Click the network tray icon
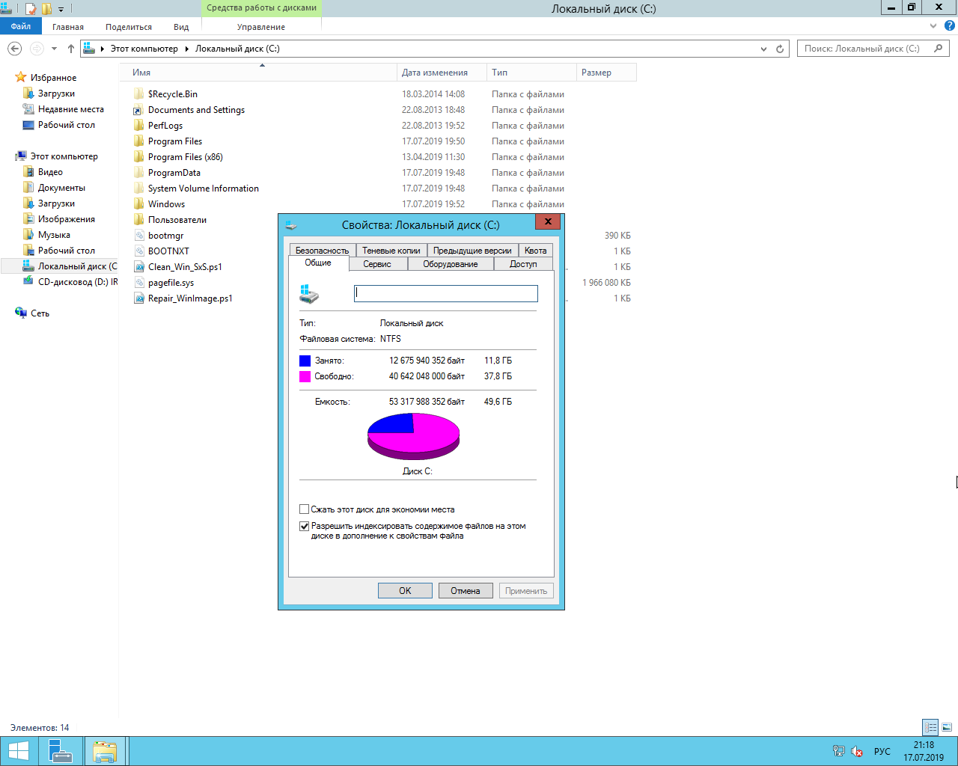958x766 pixels. (x=839, y=751)
